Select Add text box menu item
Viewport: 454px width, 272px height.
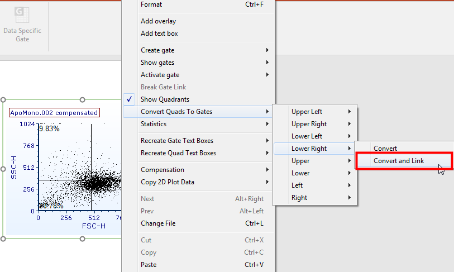(159, 34)
